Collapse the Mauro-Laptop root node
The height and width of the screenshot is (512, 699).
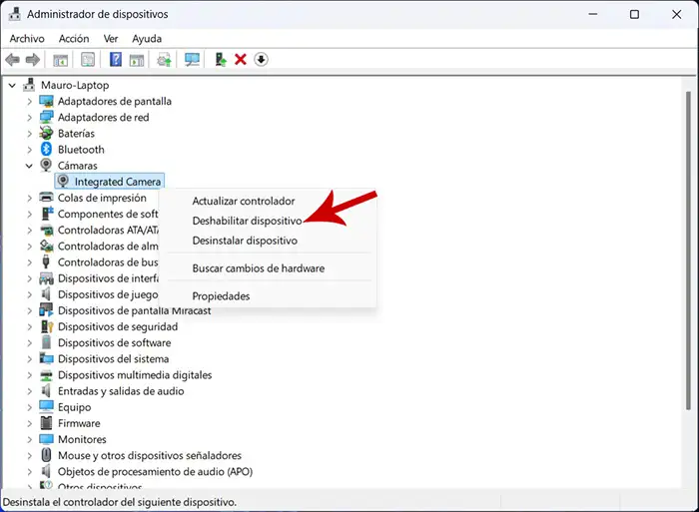[x=12, y=86]
